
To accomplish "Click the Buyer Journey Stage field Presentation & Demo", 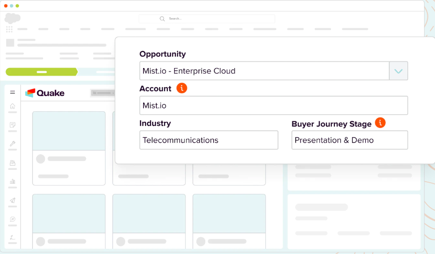I will coord(350,140).
